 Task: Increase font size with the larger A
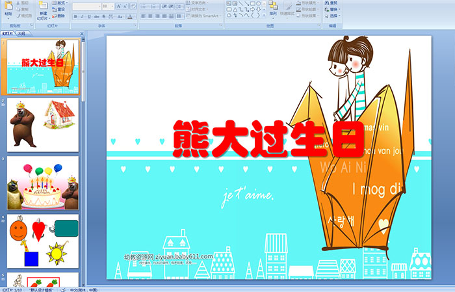click(119, 6)
